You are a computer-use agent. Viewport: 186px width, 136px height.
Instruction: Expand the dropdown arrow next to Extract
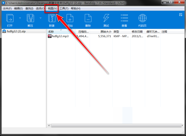[41, 18]
